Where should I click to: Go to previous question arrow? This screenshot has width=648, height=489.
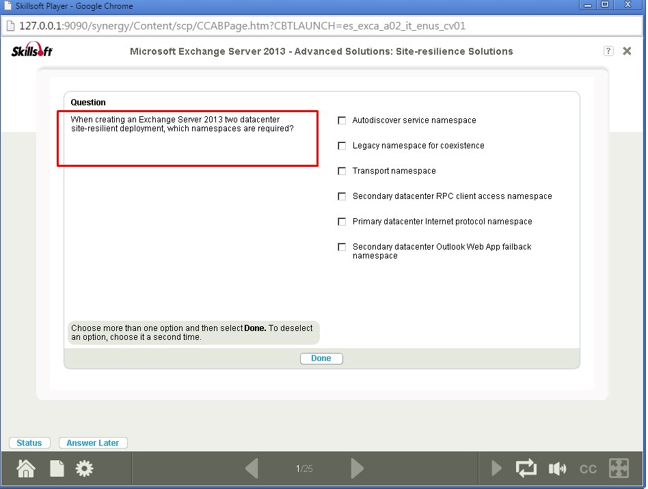(x=252, y=468)
